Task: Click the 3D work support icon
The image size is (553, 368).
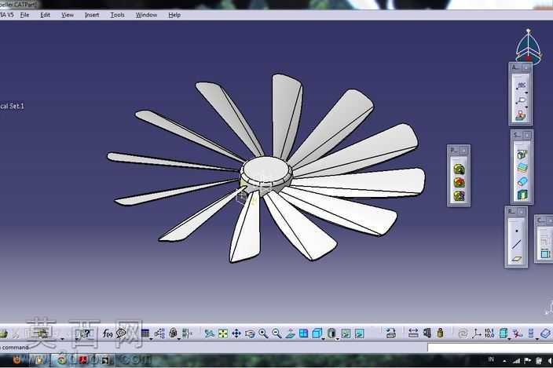Action: point(518,333)
